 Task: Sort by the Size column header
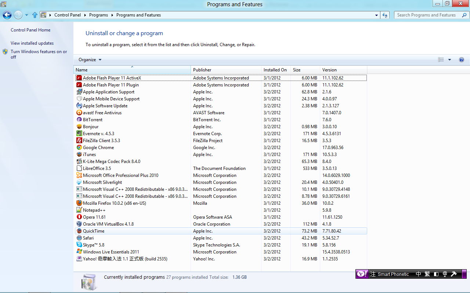click(305, 70)
